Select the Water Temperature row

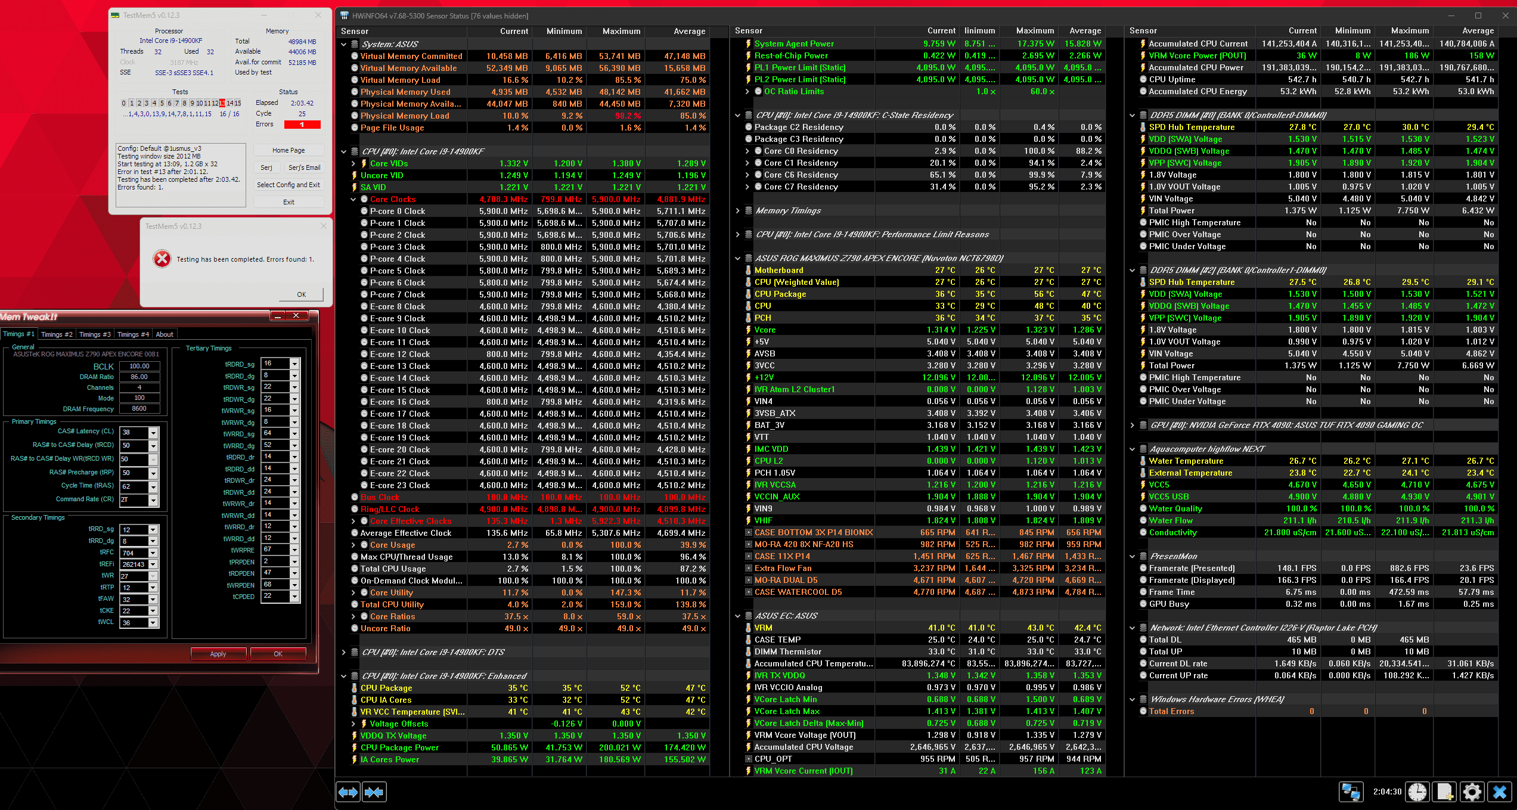pyautogui.click(x=1311, y=461)
